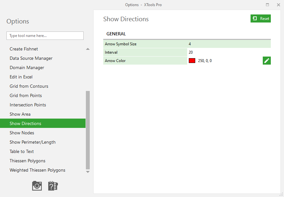Click the Interval property label
The image size is (284, 197).
pos(111,52)
